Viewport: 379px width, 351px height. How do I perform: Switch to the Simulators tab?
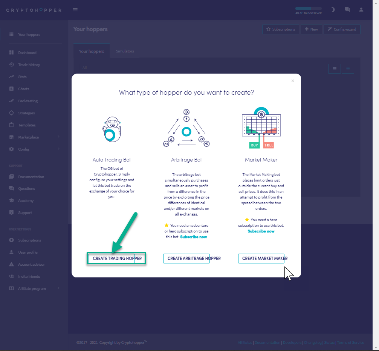pyautogui.click(x=125, y=51)
